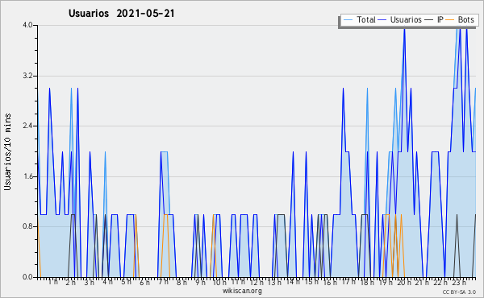The height and width of the screenshot is (298, 484).
Task: Click the '7 h' x-axis label
Action: tap(163, 282)
